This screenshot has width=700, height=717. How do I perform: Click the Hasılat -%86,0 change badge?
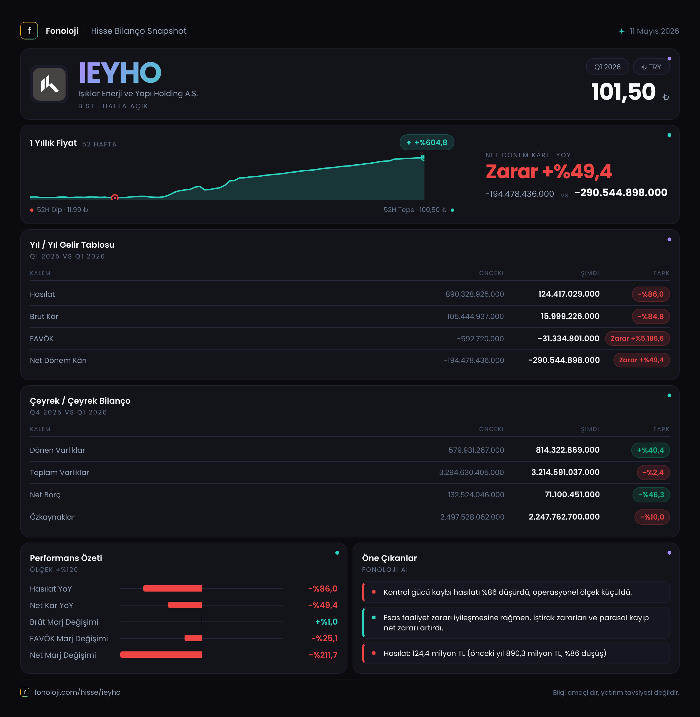pos(650,294)
